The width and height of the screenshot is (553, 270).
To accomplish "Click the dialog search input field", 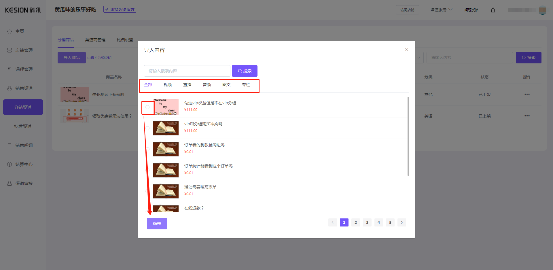I will tap(187, 71).
